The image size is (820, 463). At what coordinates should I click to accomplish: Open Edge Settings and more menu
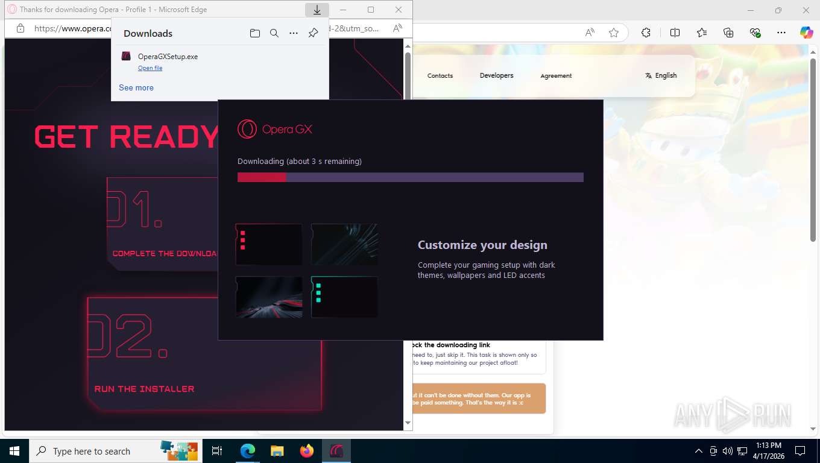pyautogui.click(x=781, y=33)
